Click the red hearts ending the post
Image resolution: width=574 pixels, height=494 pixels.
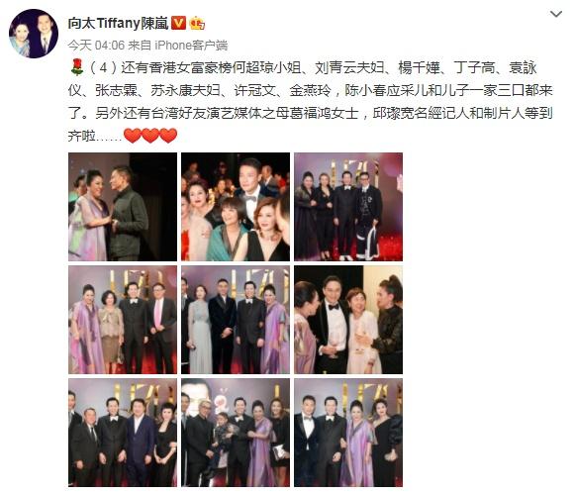[150, 136]
